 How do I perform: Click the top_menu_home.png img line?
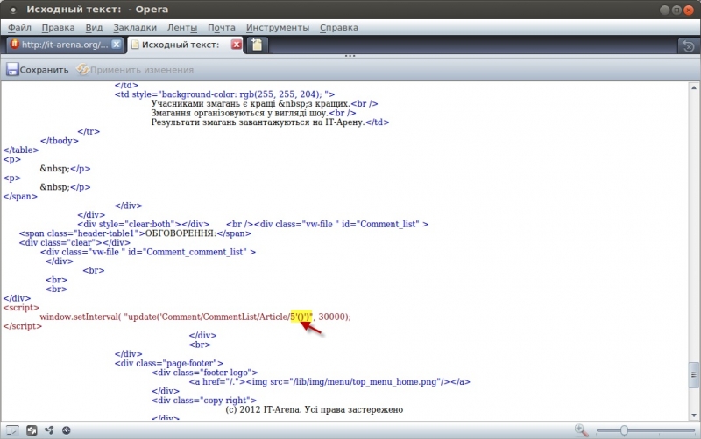(x=329, y=382)
